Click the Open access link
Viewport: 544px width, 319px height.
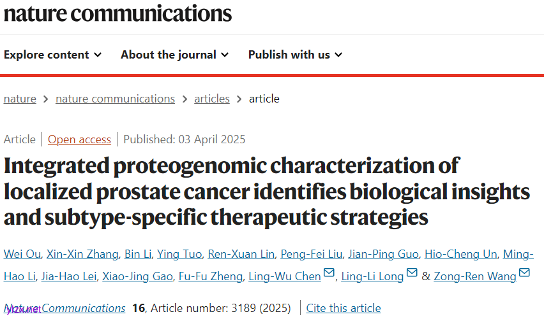coord(79,139)
